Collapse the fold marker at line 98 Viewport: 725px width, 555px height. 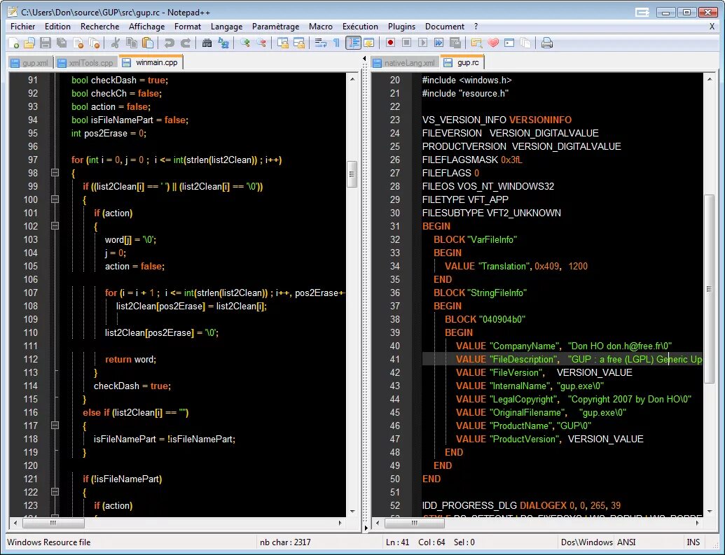pos(55,173)
